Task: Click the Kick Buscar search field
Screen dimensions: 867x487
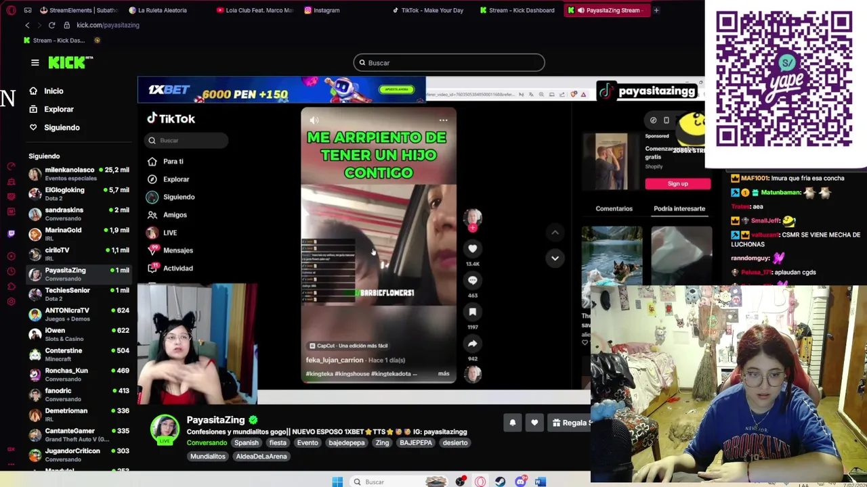Action: point(448,63)
